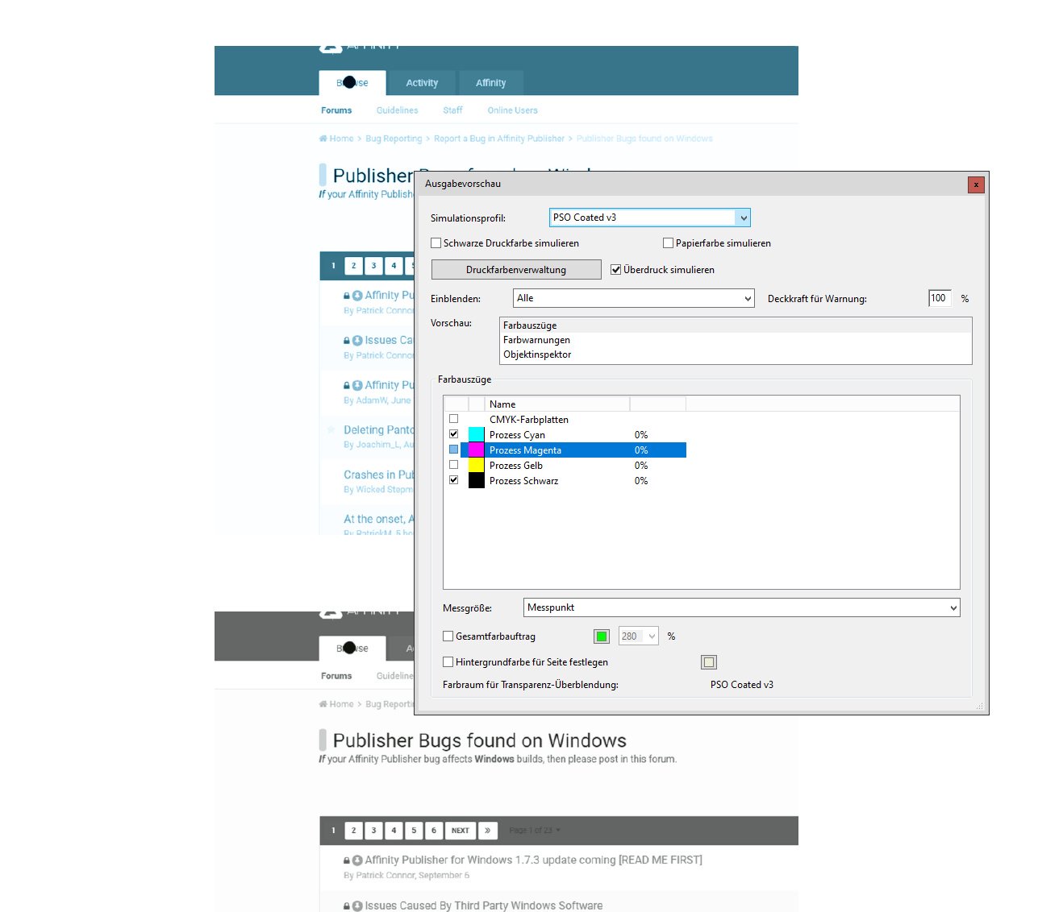The image size is (1038, 912).
Task: Switch to Activity tab in upper forum
Action: (422, 83)
